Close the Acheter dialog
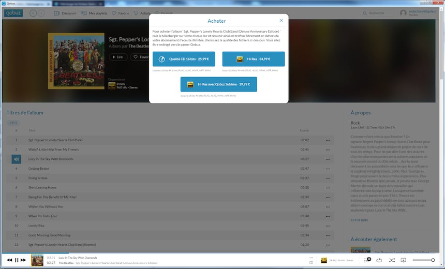This screenshot has width=445, height=269. click(x=281, y=20)
